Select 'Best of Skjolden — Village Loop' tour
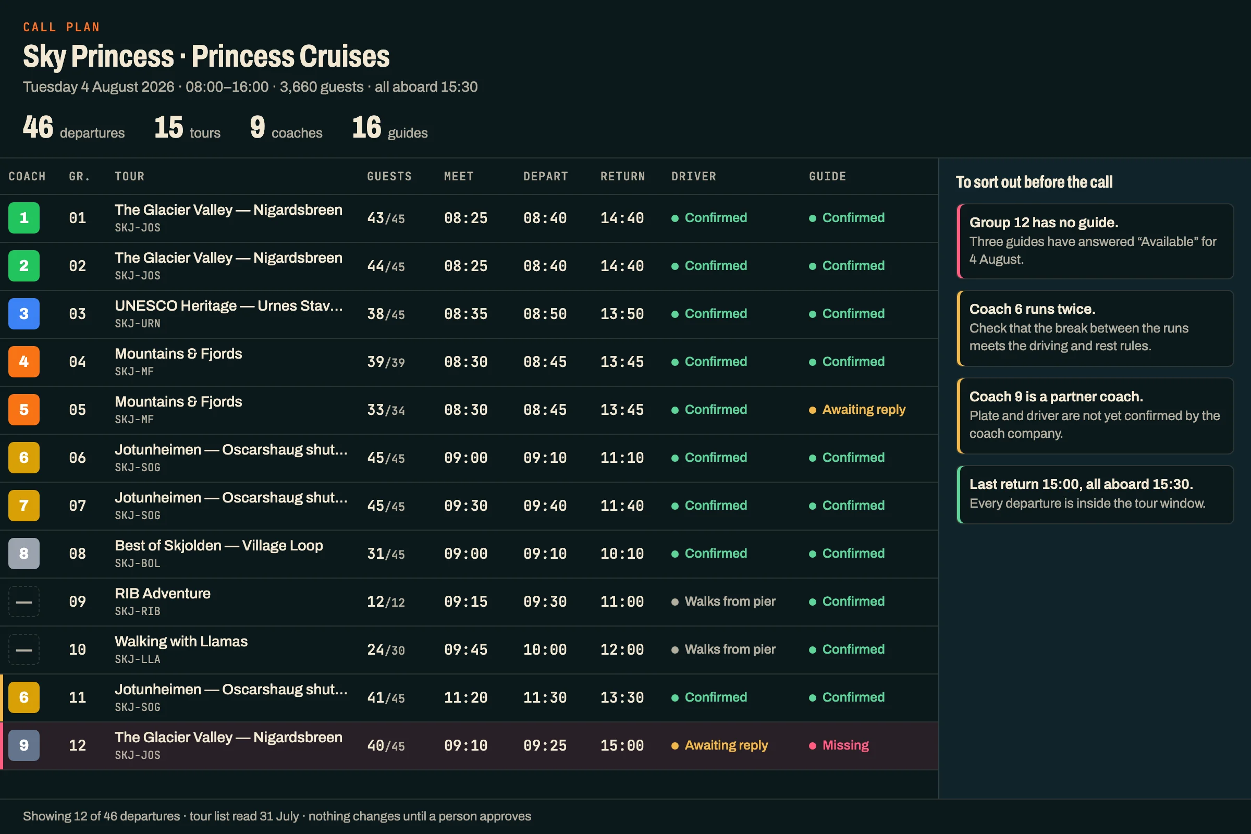Screen dimensions: 1251x834 point(218,546)
